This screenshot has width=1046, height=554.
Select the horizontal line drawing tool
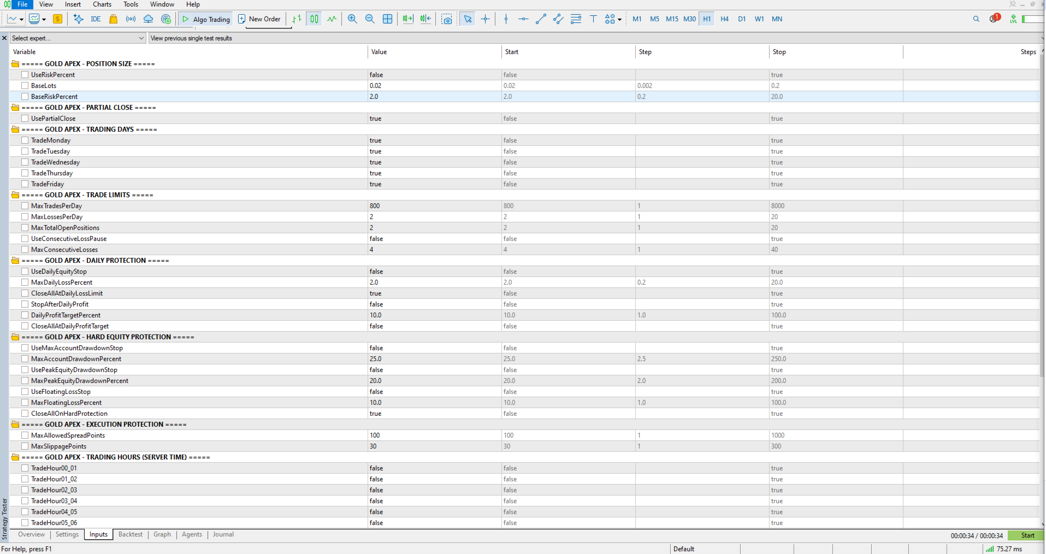(x=523, y=19)
